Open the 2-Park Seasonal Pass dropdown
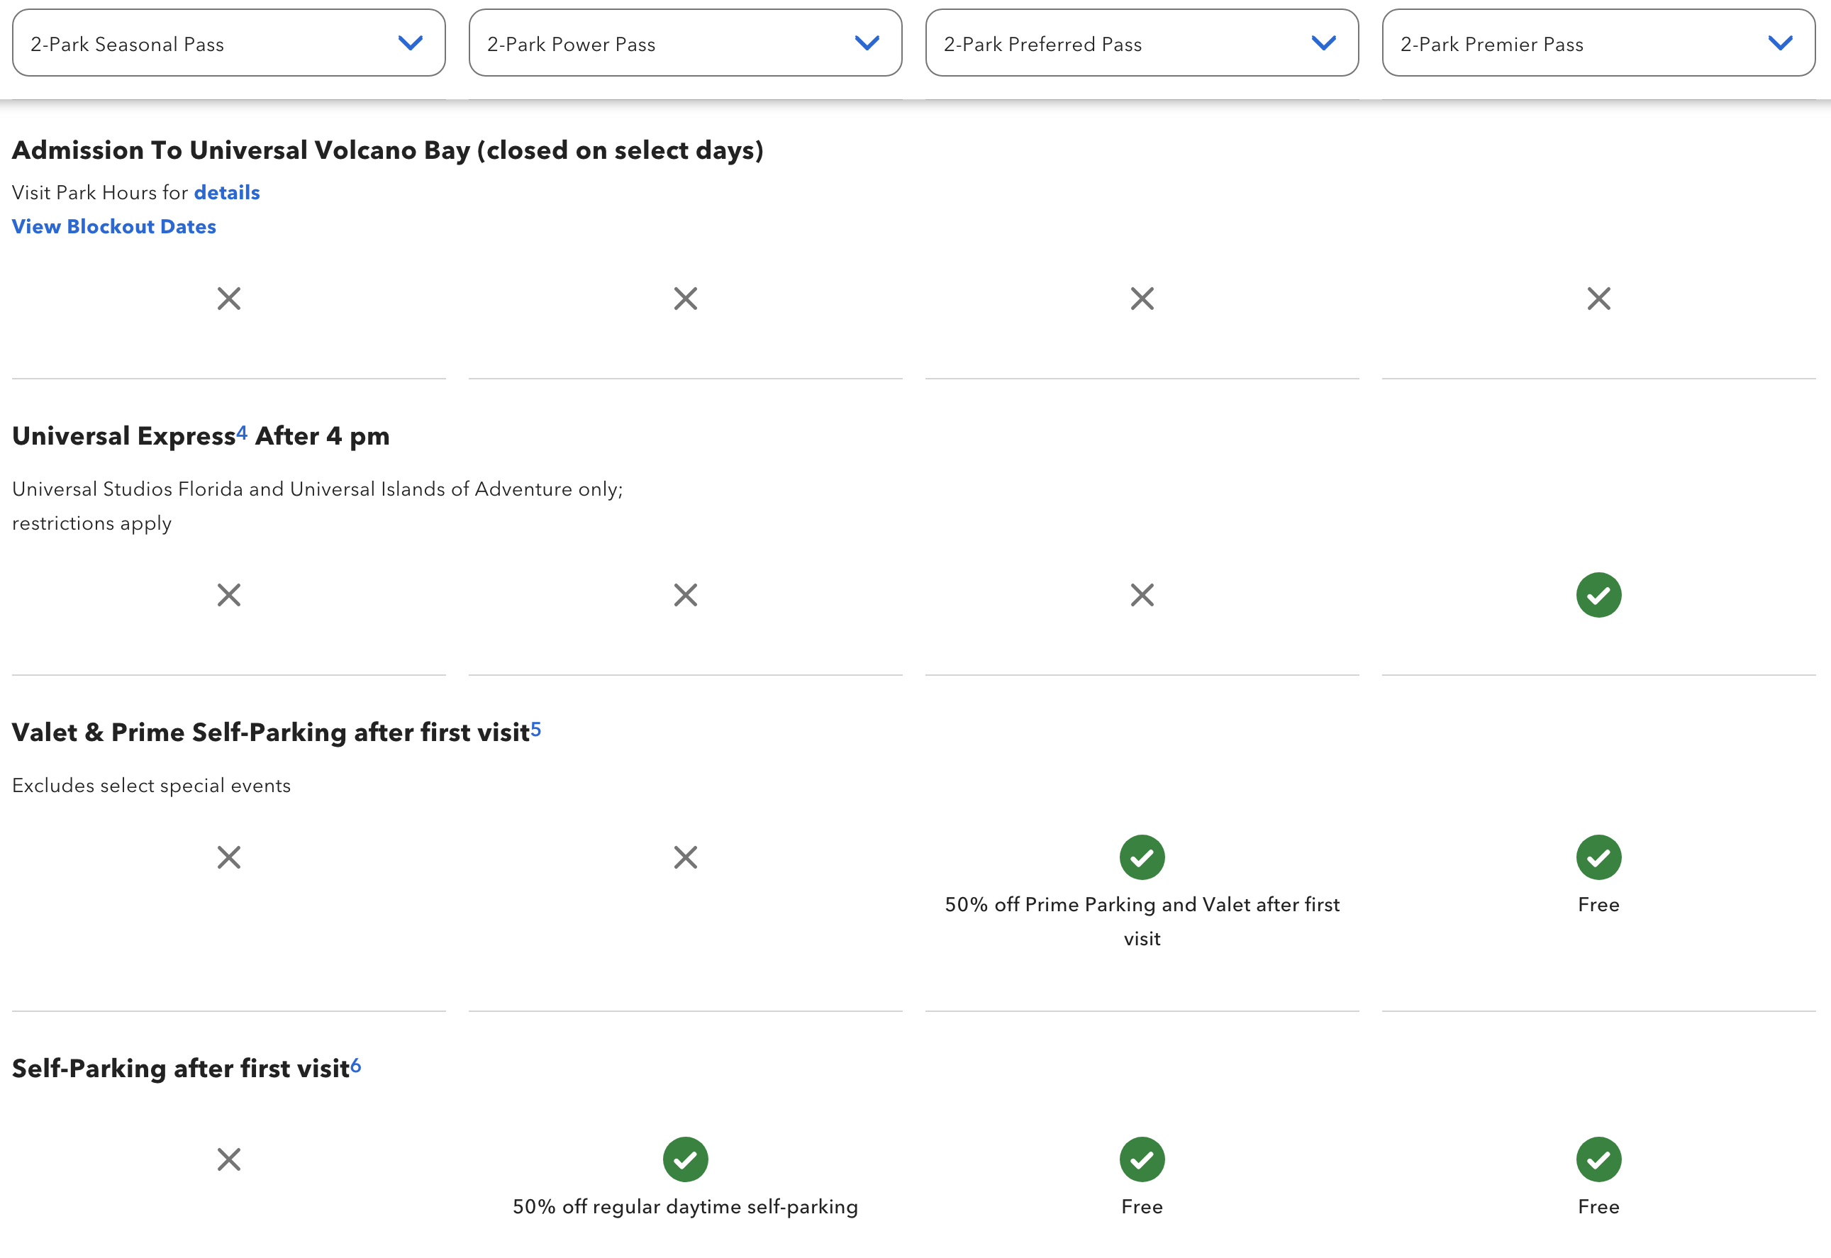Screen dimensions: 1831x1258 point(228,43)
